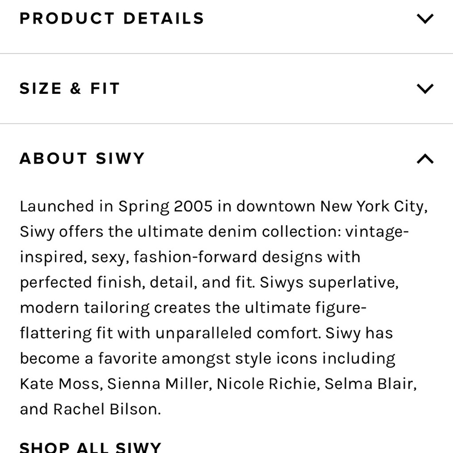
Task: Click "New York City" in the description
Action: pos(374,207)
